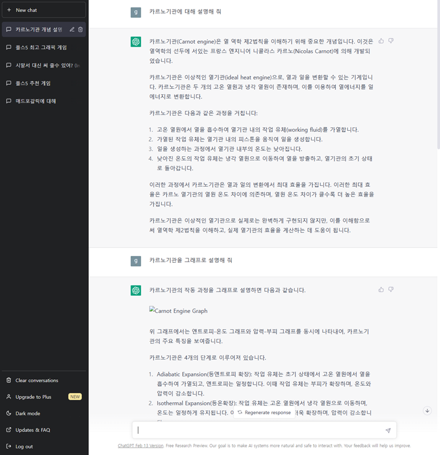The height and width of the screenshot is (455, 440).
Task: Open the 플스5 최고 그래픽 게임 conversation
Action: tap(44, 47)
